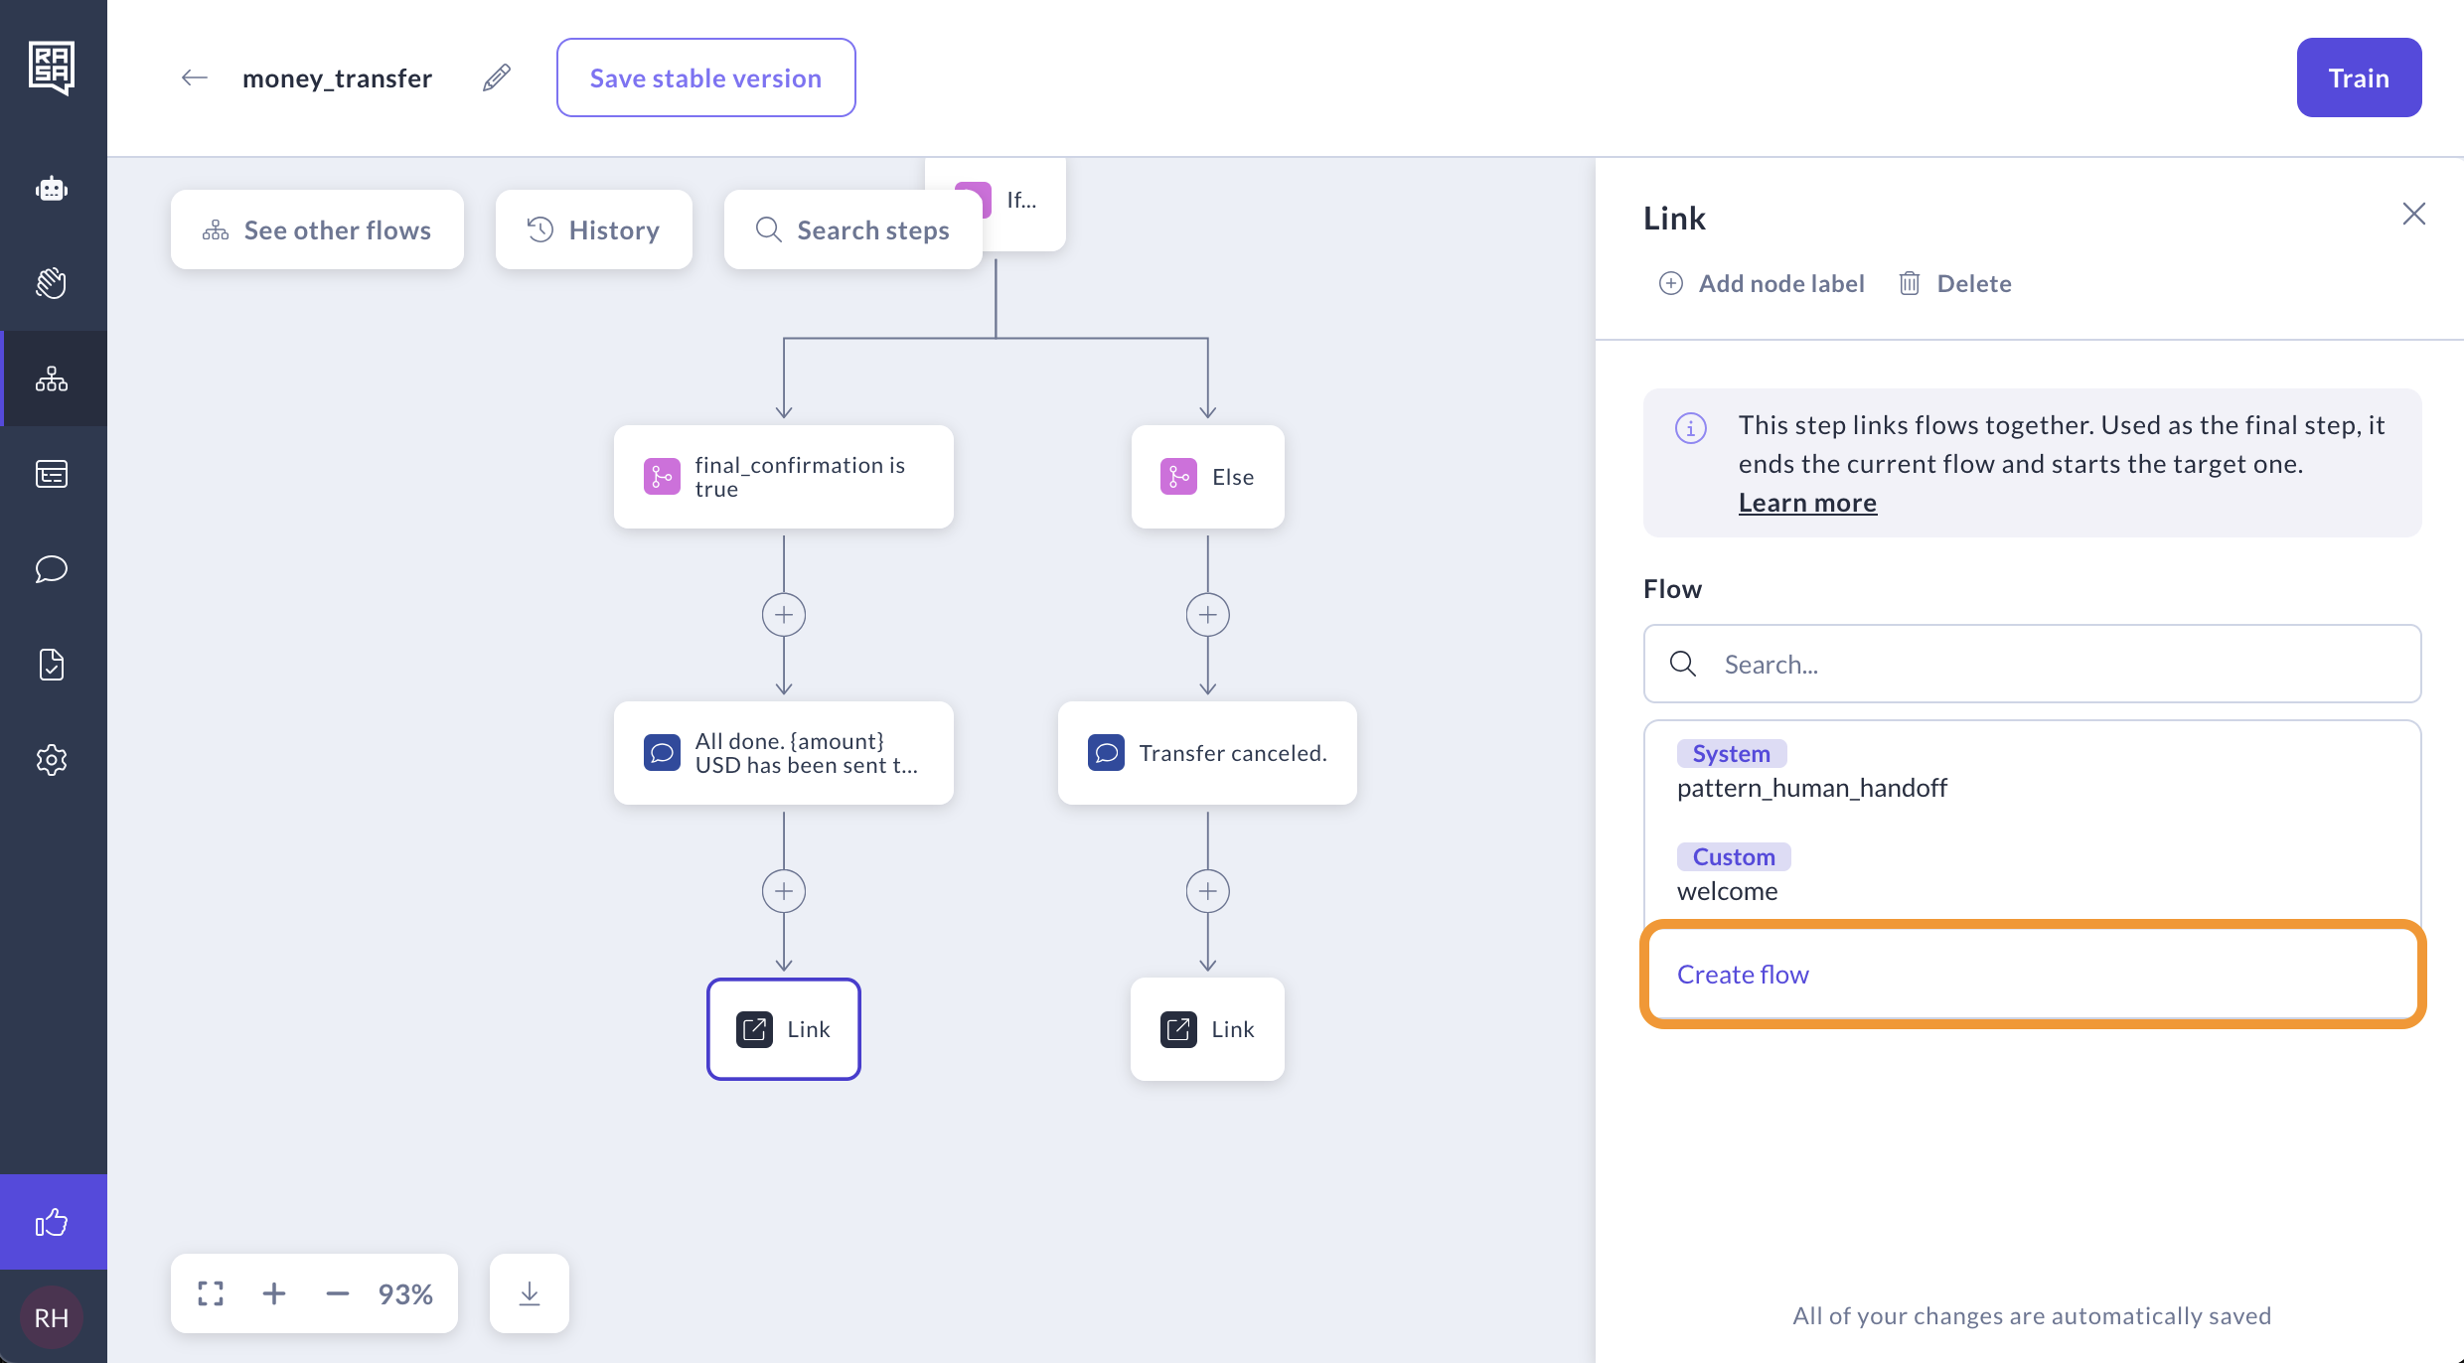Zoom out on the canvas
Viewport: 2464px width, 1363px height.
[x=338, y=1293]
